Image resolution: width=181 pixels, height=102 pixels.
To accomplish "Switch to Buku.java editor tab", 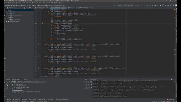I will [72, 8].
